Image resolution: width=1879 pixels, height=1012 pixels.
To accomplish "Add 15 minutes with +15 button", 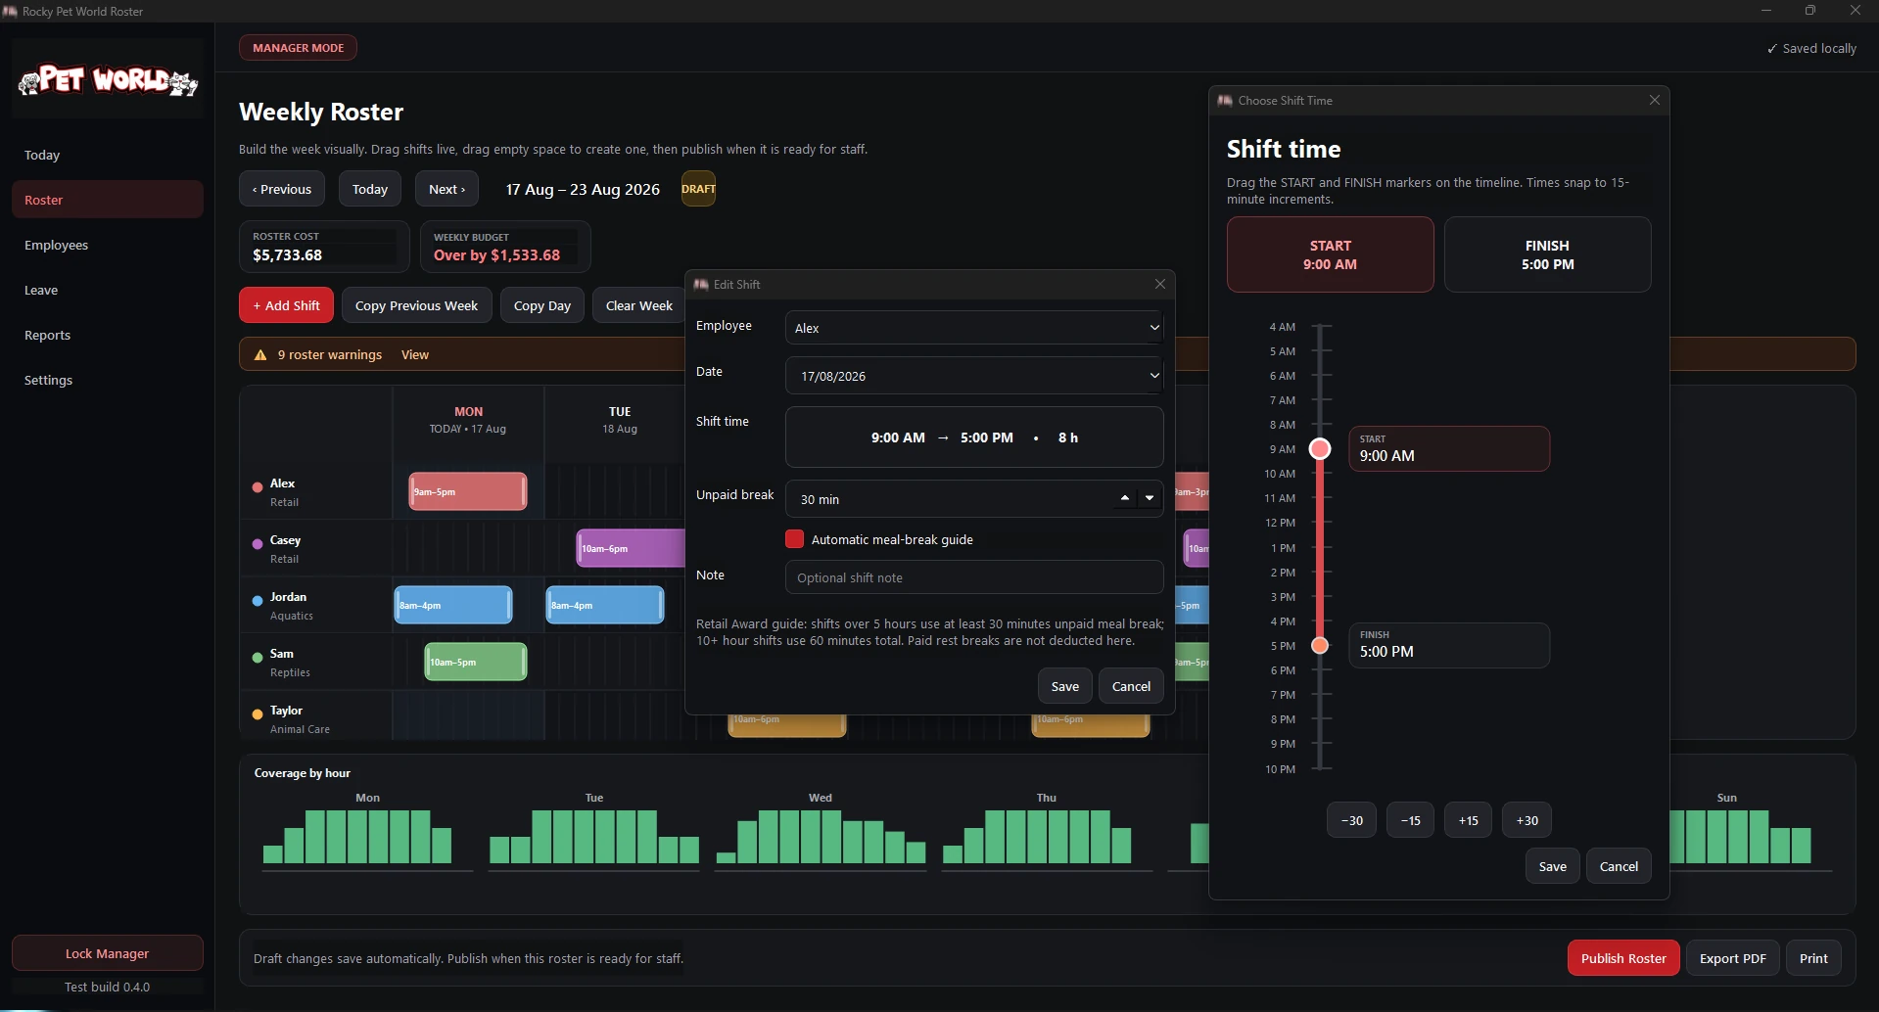I will [x=1468, y=820].
